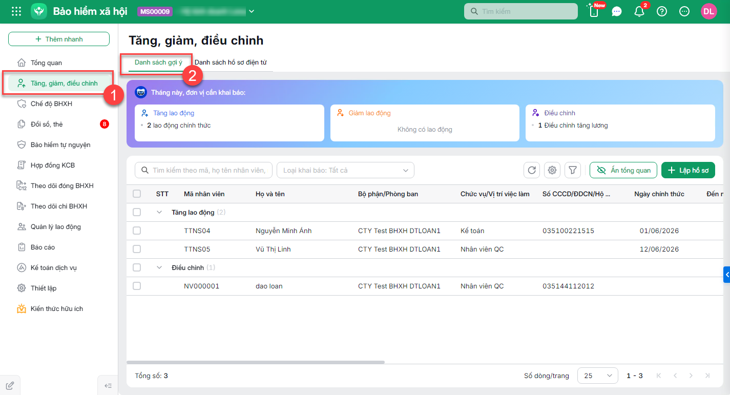Expand the blue side panel handle

point(727,275)
